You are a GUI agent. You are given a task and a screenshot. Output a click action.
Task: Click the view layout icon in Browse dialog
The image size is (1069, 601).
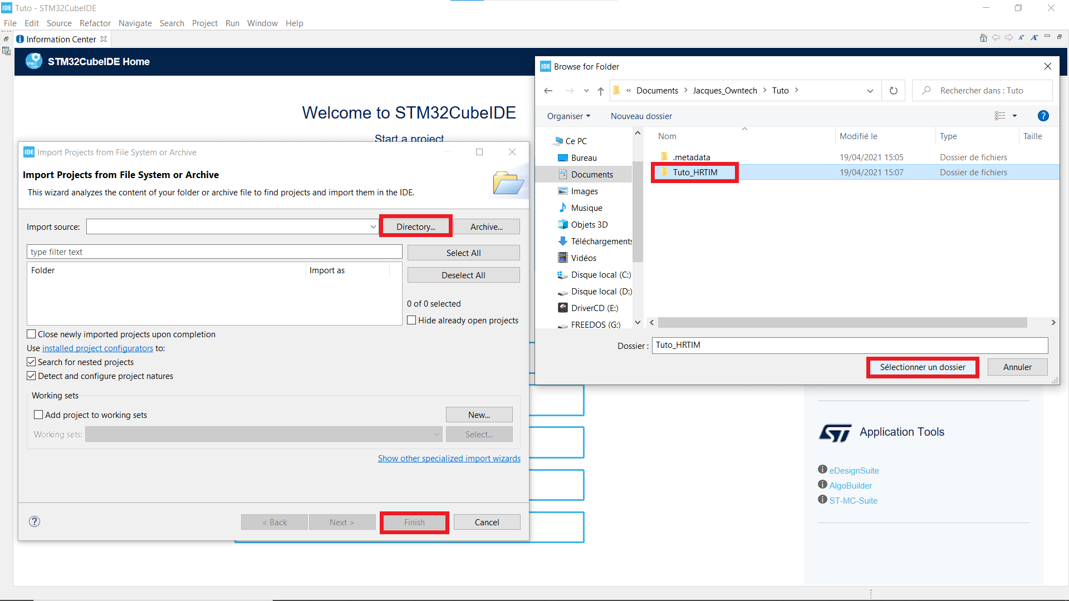(x=1000, y=116)
